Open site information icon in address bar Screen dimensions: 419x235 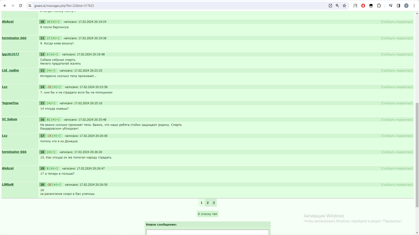[30, 6]
